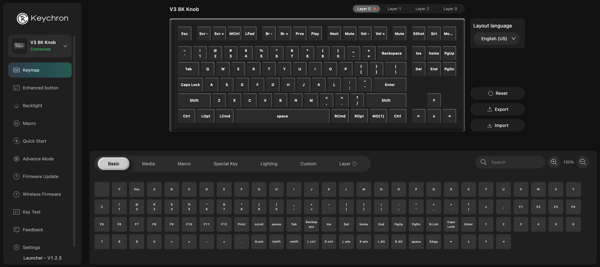
Task: Switch to Layer 2
Action: point(422,9)
